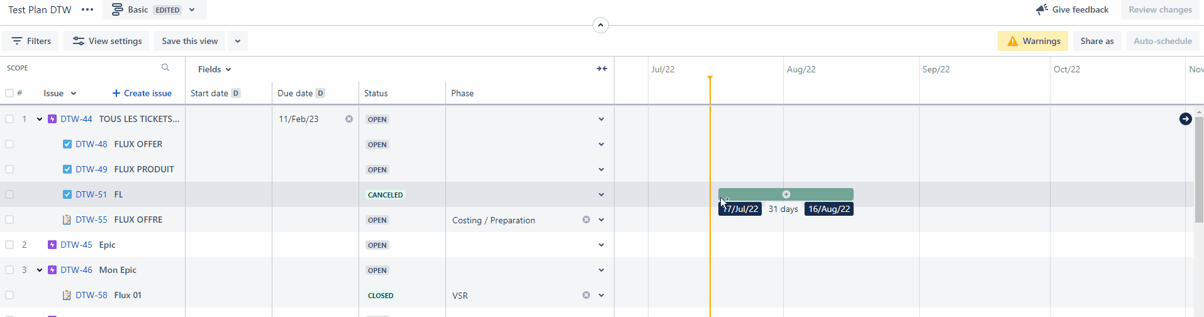This screenshot has width=1204, height=317.
Task: Click the task icon next to DTW-48
Action: coord(67,144)
